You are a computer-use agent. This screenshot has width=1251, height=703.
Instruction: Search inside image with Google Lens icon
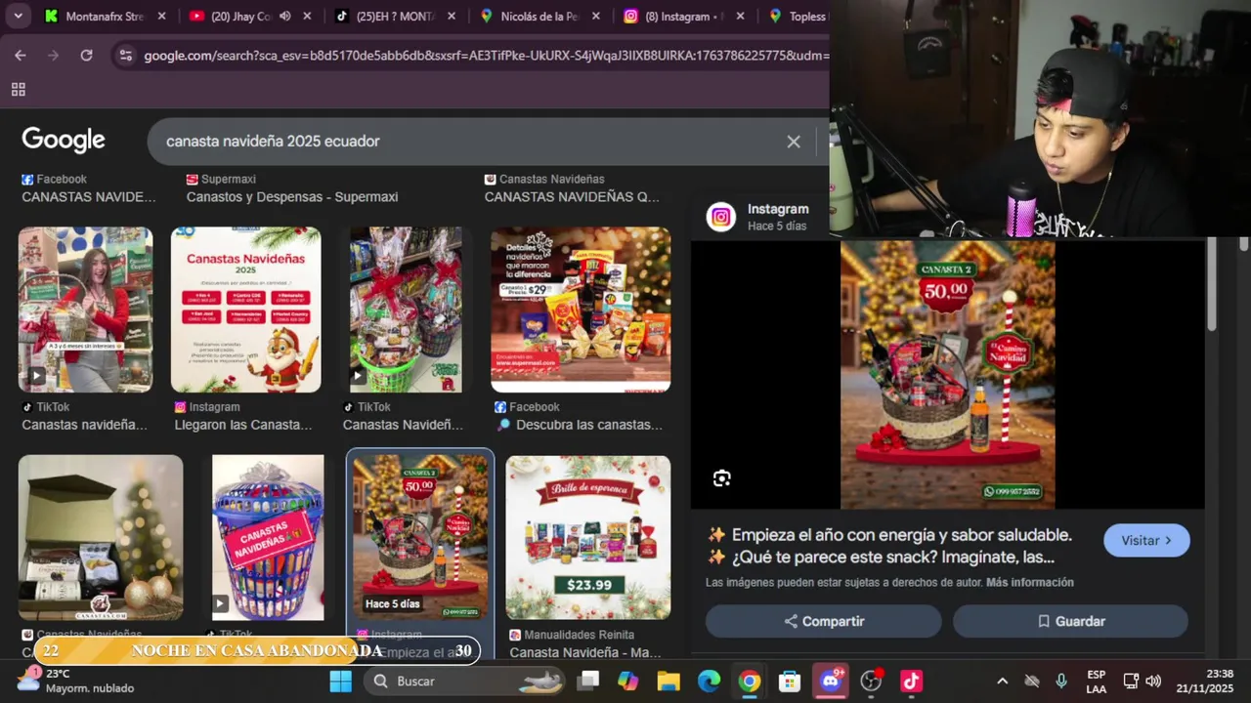point(721,477)
